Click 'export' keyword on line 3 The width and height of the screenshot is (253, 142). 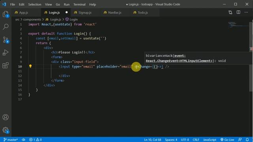coord(34,34)
